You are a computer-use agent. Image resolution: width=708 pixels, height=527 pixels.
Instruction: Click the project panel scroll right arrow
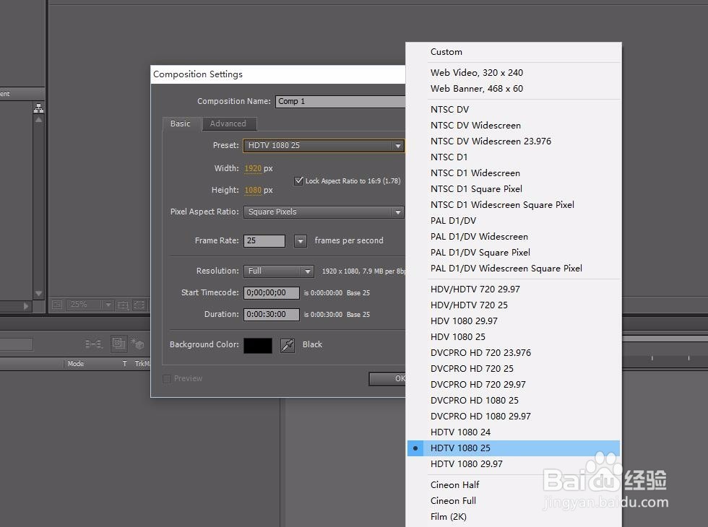coord(26,306)
